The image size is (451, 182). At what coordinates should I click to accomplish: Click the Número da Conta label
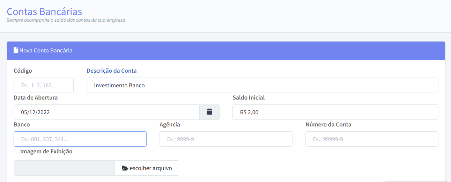[328, 124]
